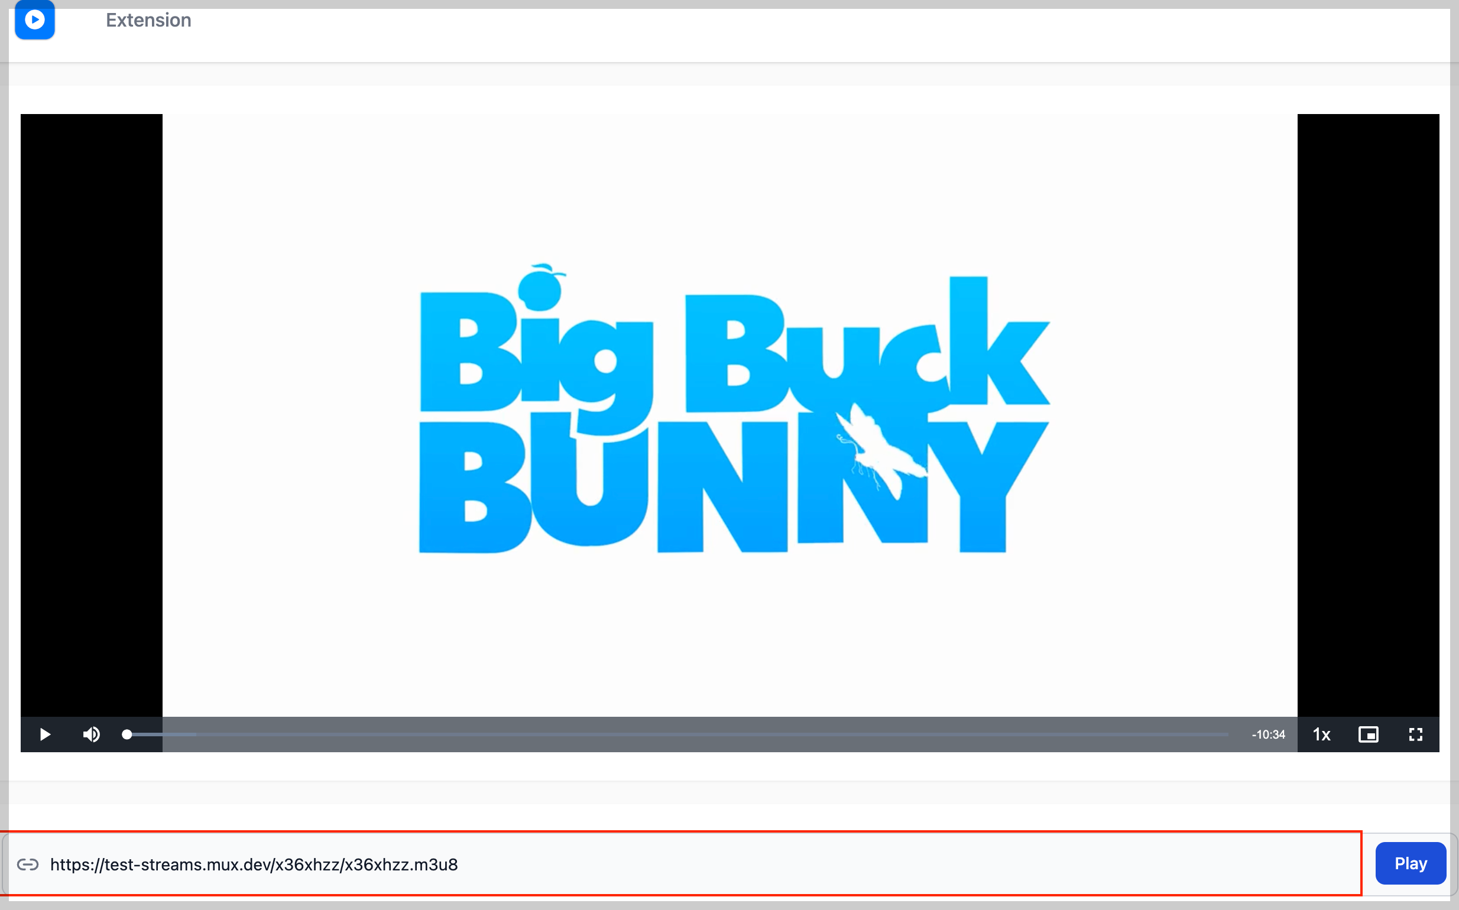Click the -10:34 remaining time display
Screen dimensions: 1459x910
point(1268,734)
